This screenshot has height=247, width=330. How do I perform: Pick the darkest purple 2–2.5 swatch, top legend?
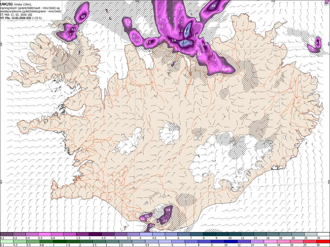pyautogui.click(x=95, y=234)
